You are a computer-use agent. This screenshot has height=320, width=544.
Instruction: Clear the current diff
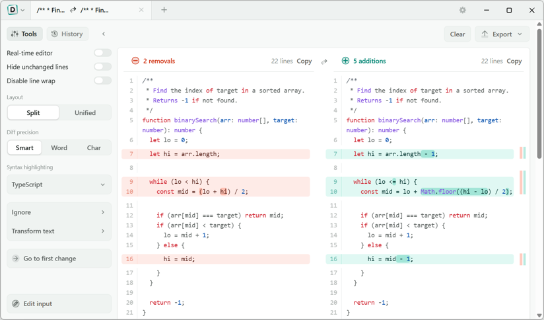pos(458,34)
